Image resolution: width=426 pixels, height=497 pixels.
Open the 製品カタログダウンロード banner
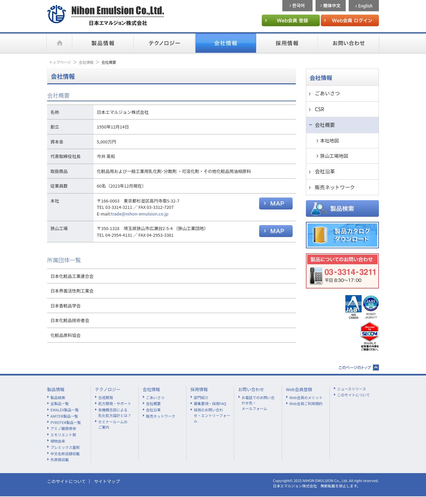point(342,235)
